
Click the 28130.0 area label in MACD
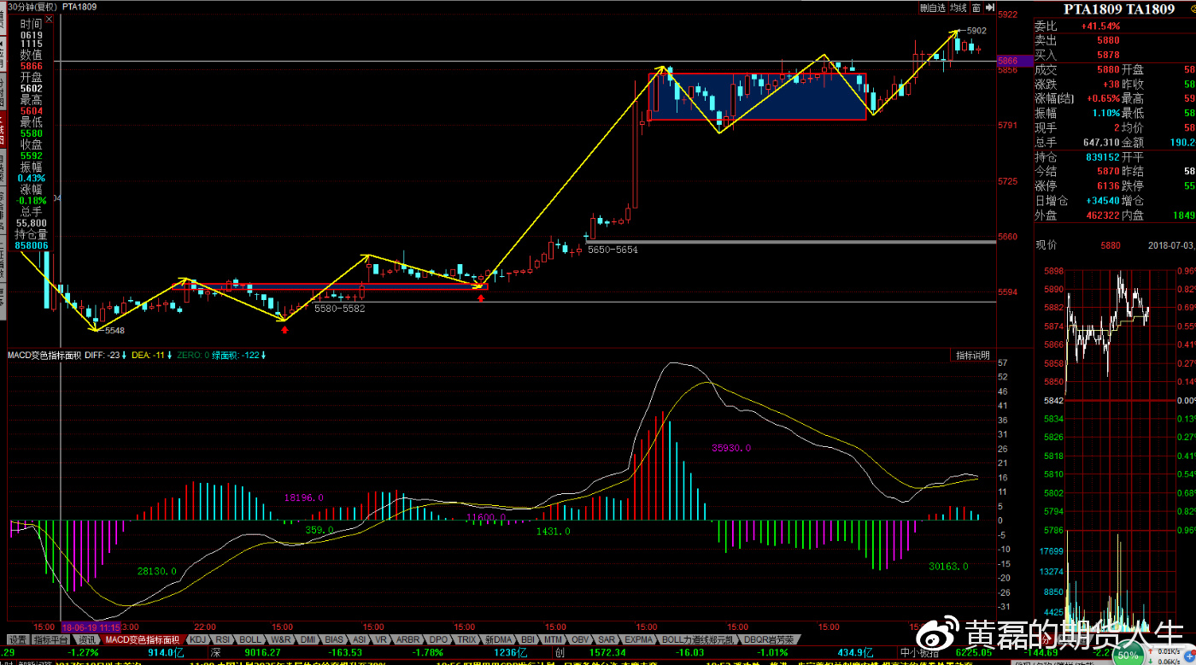pos(157,571)
